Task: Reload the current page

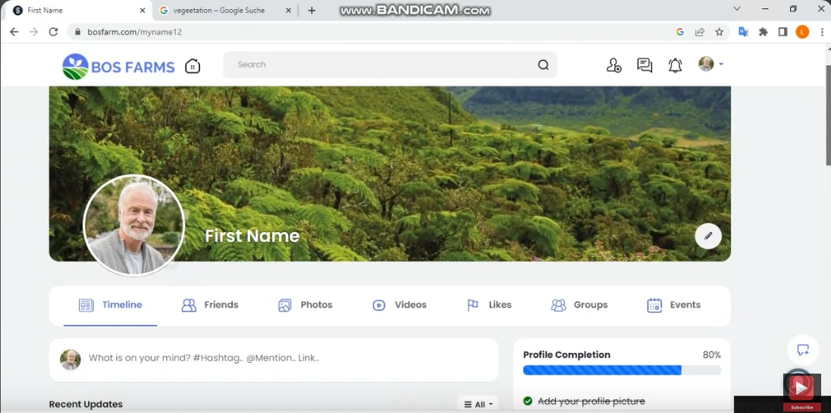Action: pyautogui.click(x=53, y=32)
